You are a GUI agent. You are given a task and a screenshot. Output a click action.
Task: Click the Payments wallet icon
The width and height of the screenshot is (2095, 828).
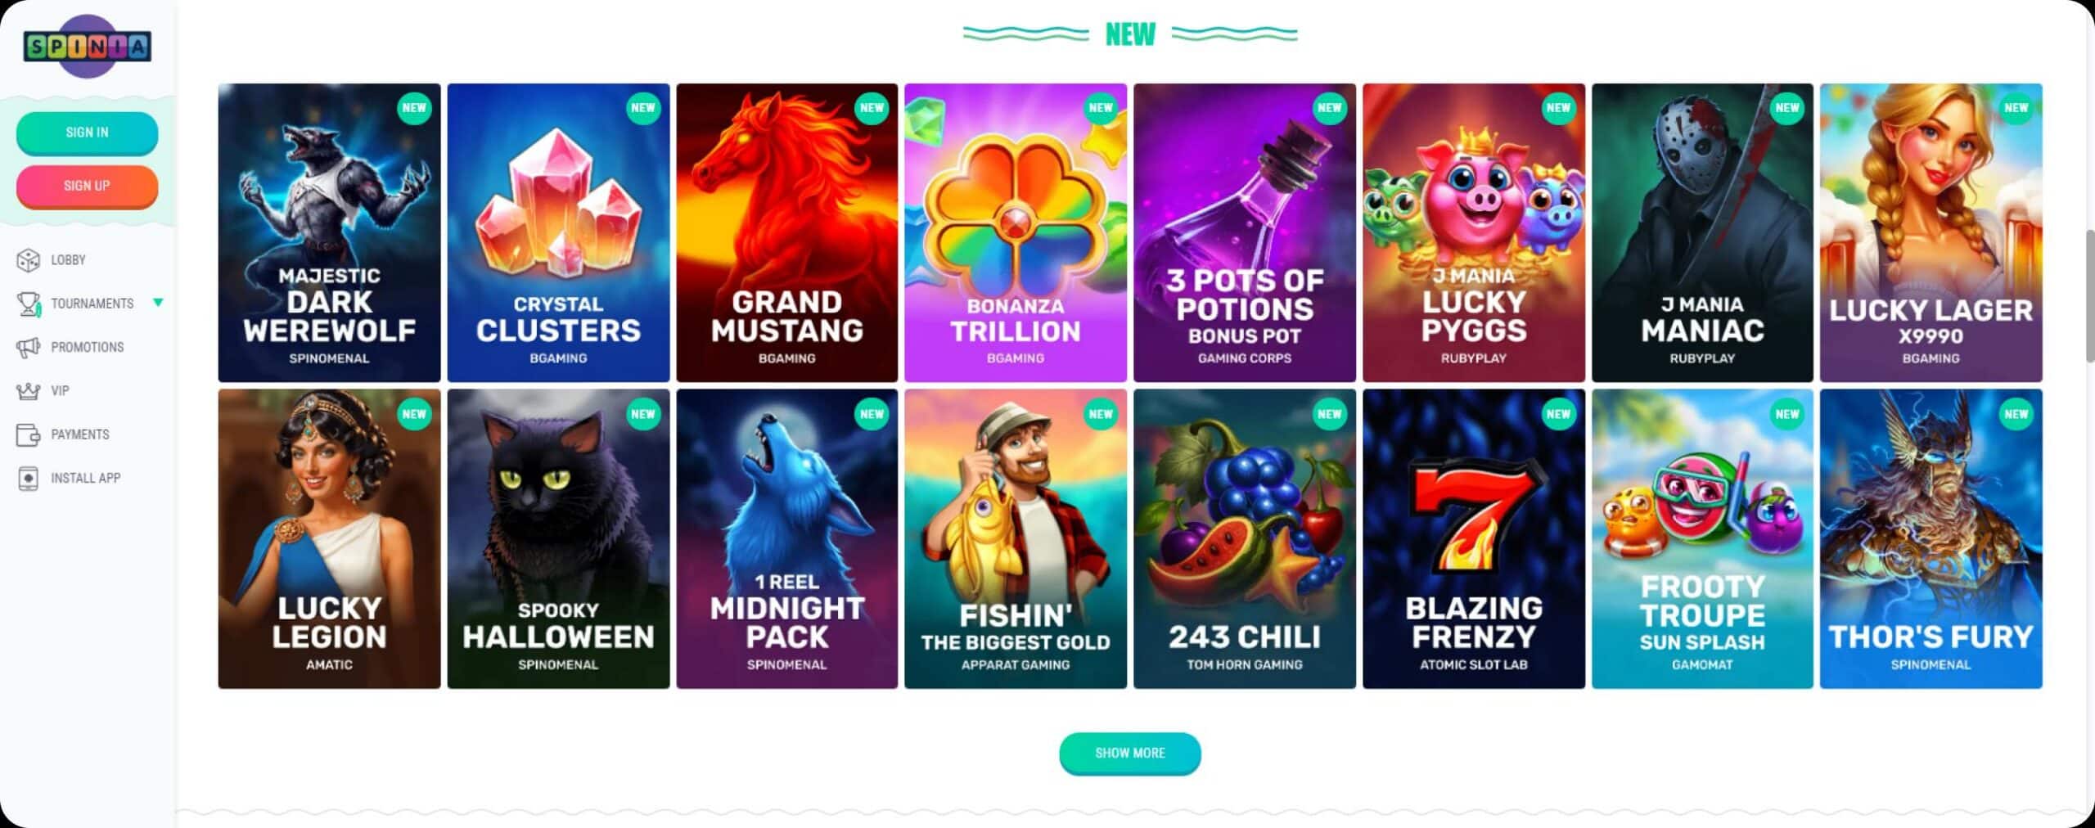29,434
